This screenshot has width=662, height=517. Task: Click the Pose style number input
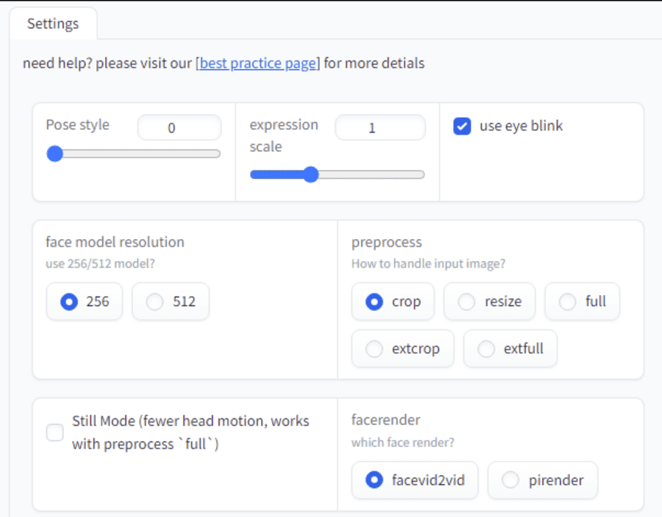point(179,127)
